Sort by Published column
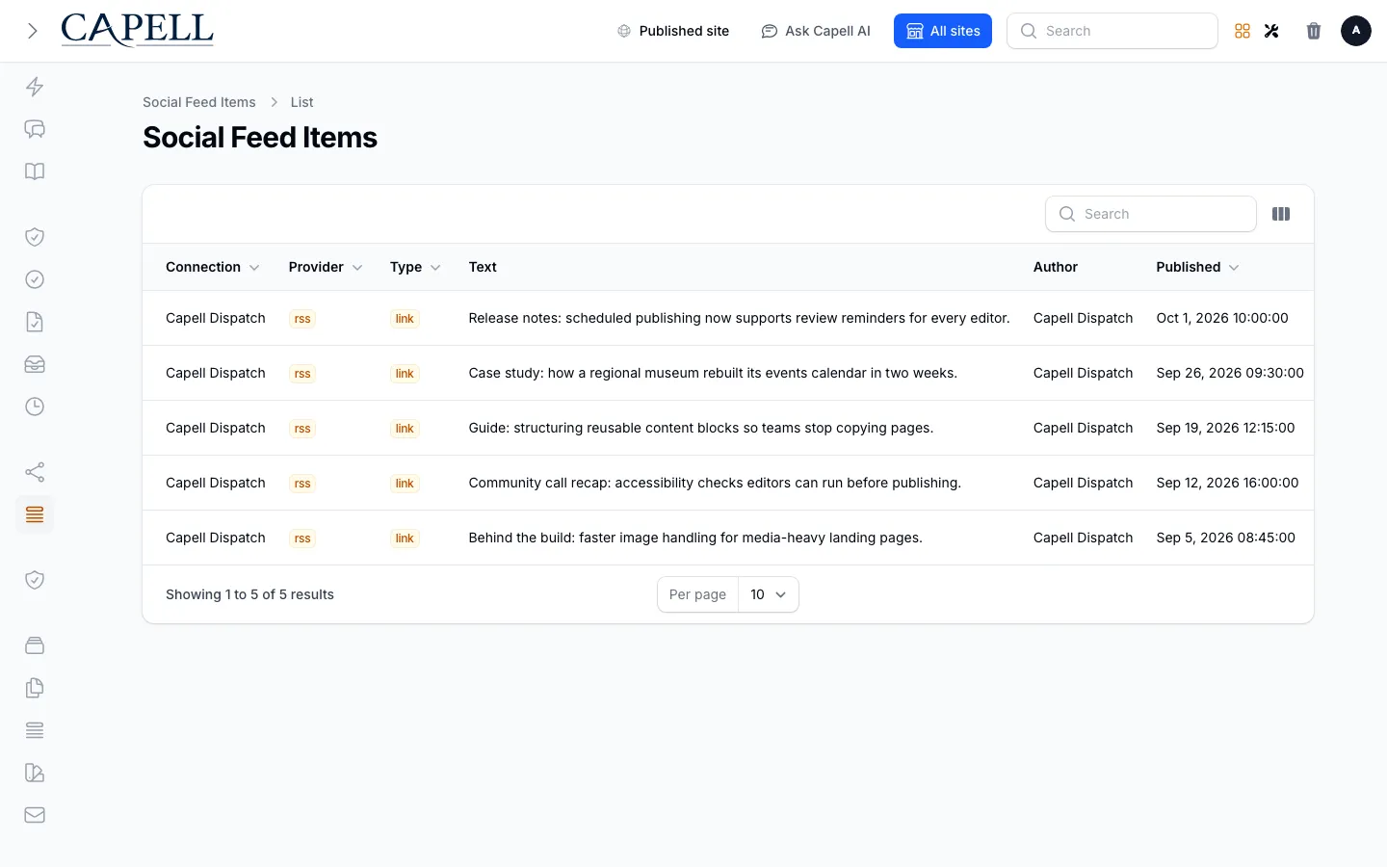Viewport: 1387px width, 867px height. (1197, 267)
